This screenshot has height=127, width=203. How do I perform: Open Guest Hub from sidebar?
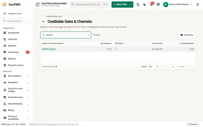point(13,52)
